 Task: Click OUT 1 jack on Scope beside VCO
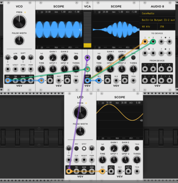coord(50,81)
